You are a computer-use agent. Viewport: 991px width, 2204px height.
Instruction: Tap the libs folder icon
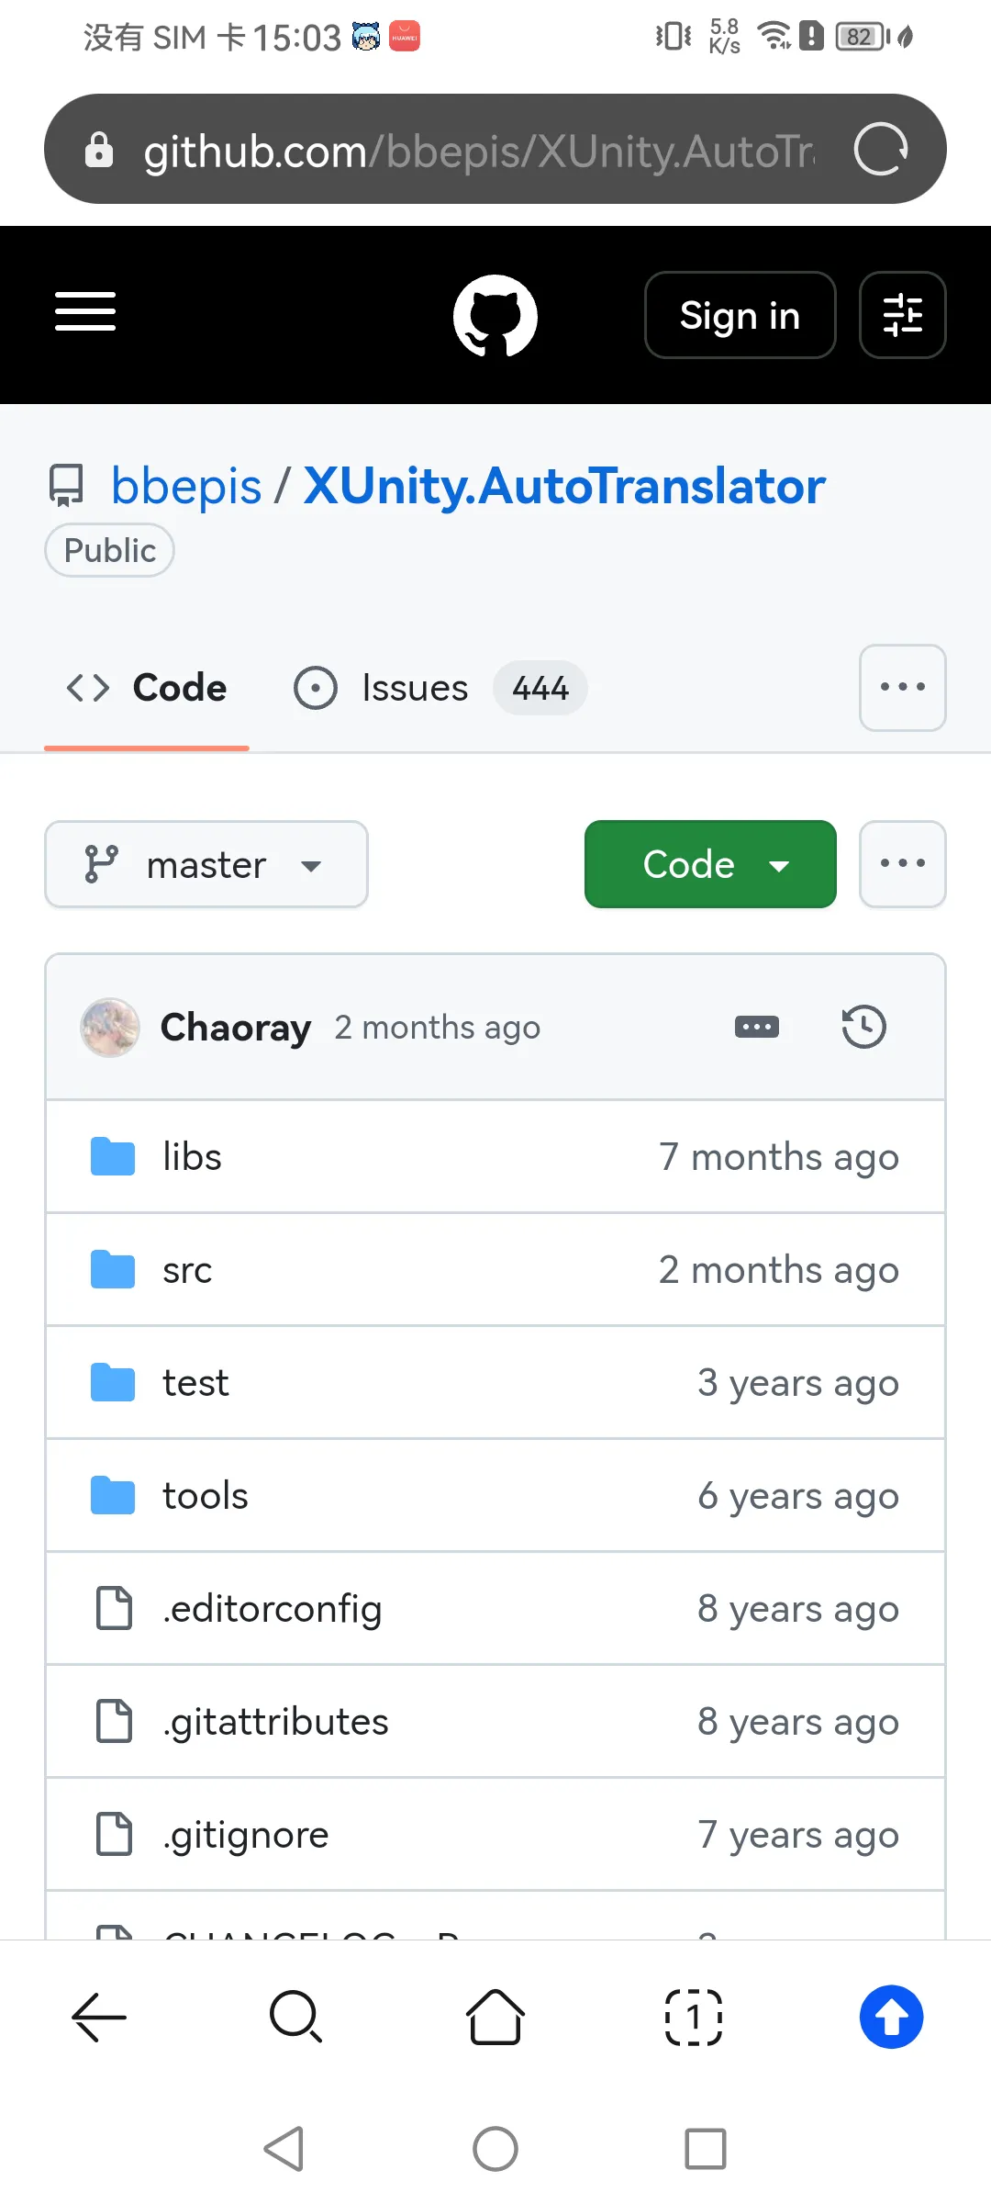pyautogui.click(x=113, y=1157)
